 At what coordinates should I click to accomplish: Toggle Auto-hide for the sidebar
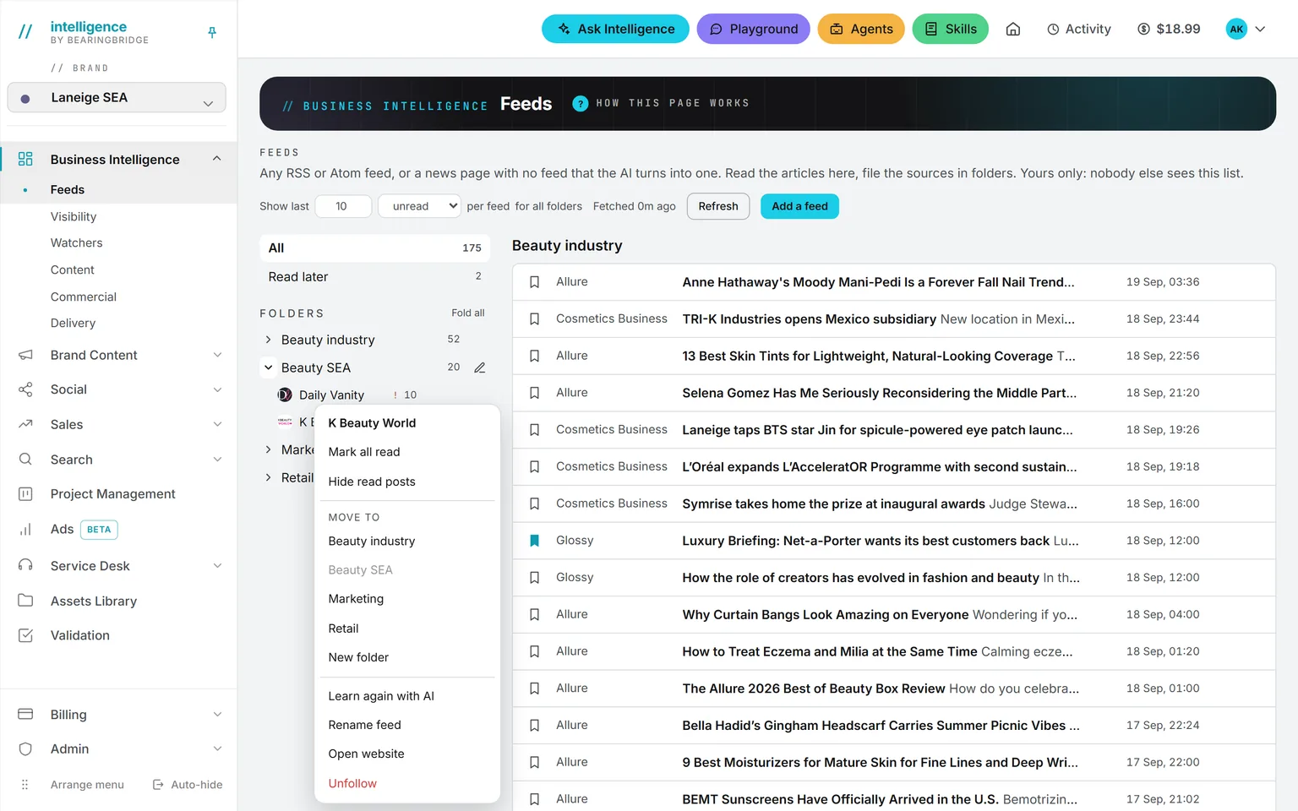tap(188, 785)
